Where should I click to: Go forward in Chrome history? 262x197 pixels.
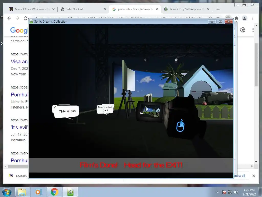click(x=17, y=18)
